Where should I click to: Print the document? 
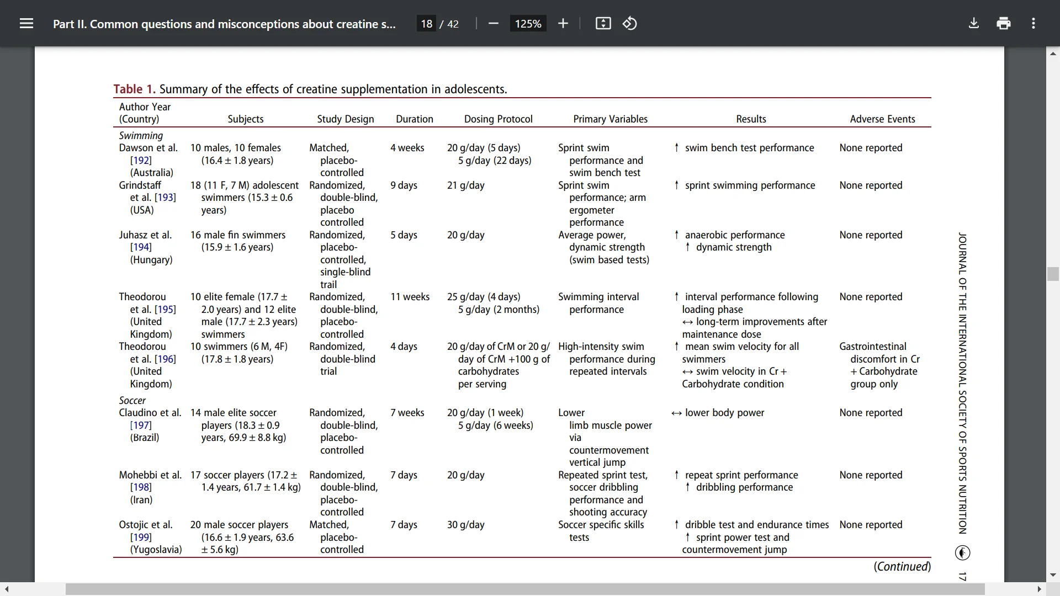[x=1004, y=23]
